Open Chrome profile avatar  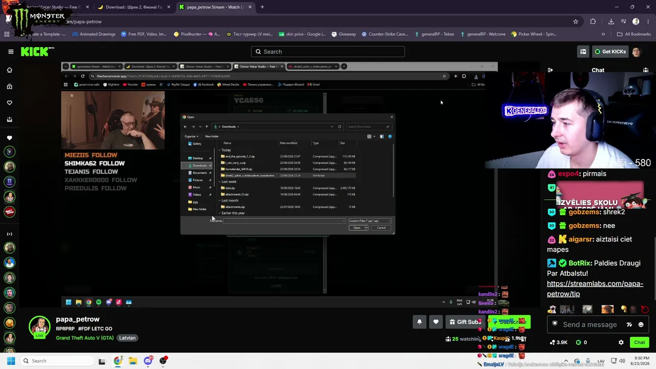tap(636, 22)
